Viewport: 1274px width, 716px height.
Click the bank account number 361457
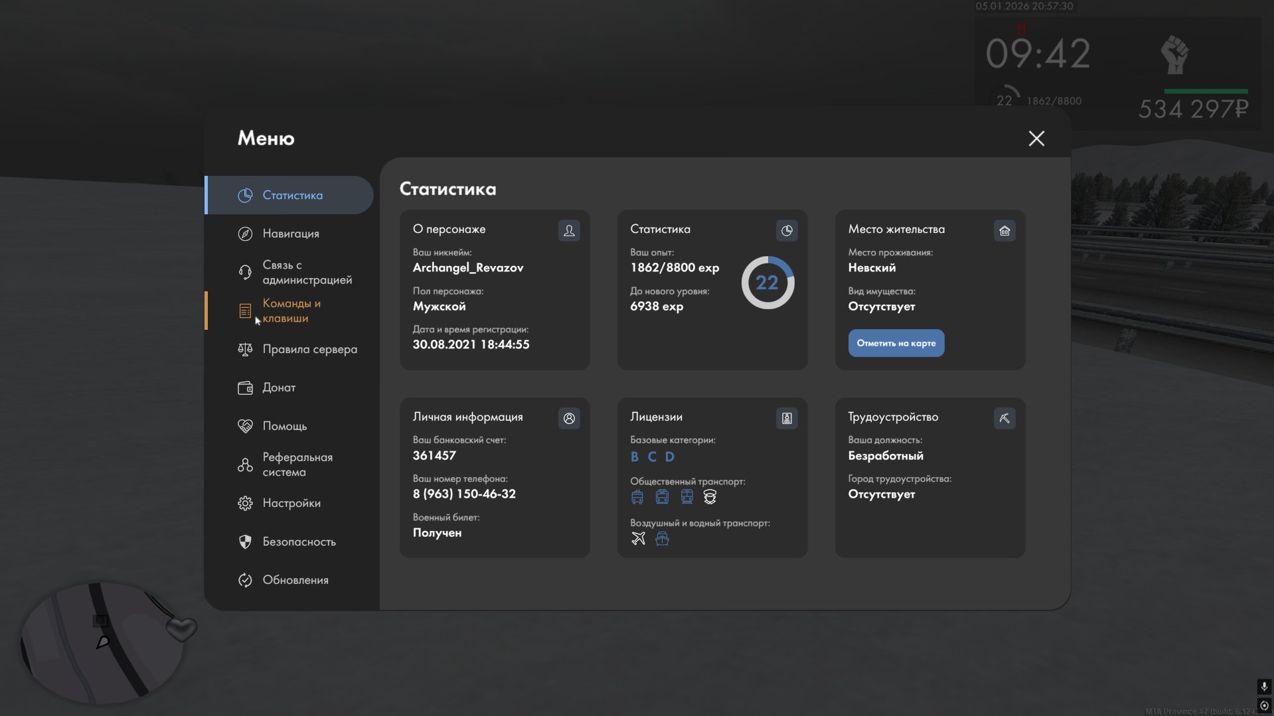pyautogui.click(x=434, y=455)
